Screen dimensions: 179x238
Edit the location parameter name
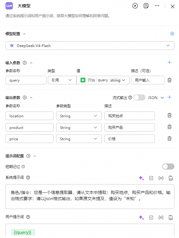pyautogui.click(x=30, y=116)
